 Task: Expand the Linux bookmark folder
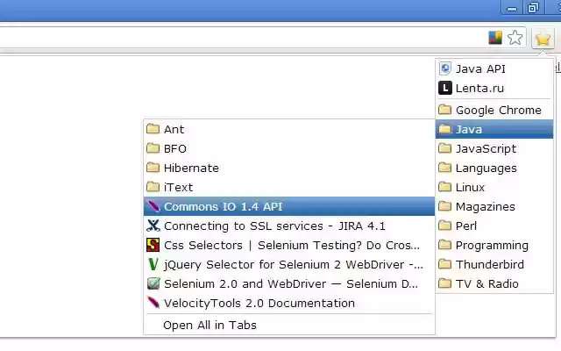click(494, 187)
